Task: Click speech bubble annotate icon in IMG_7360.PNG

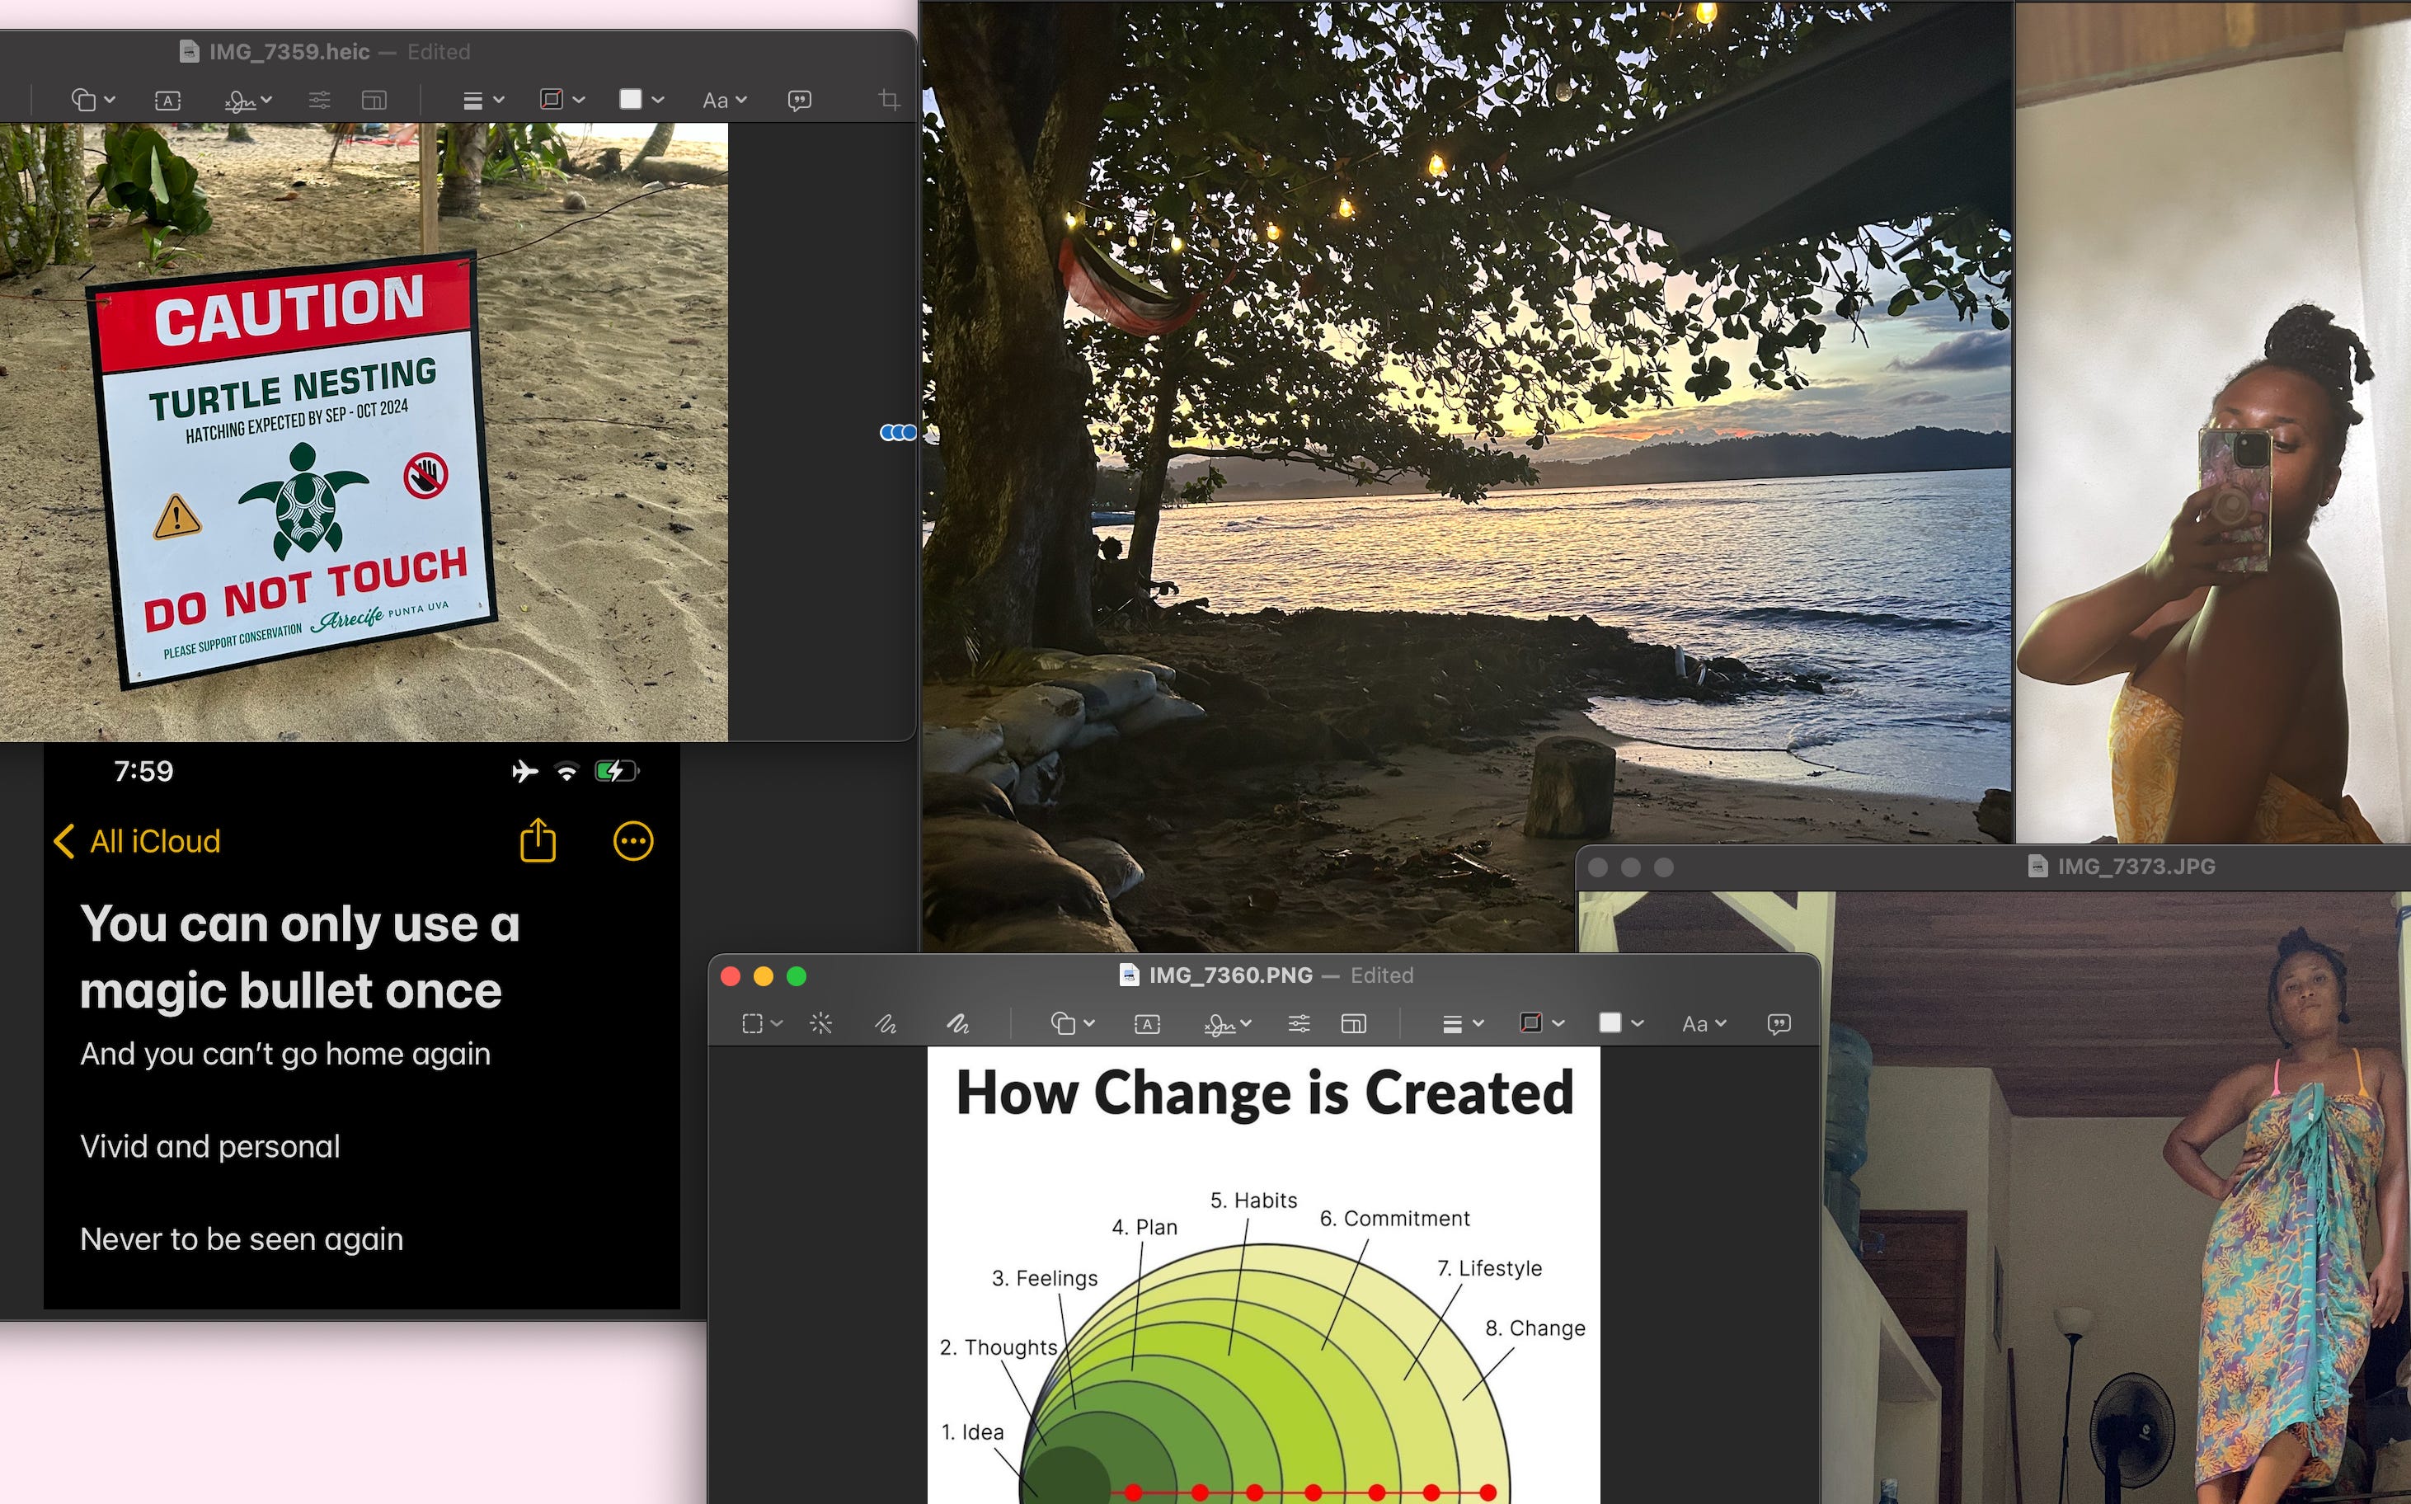Action: (1779, 1023)
